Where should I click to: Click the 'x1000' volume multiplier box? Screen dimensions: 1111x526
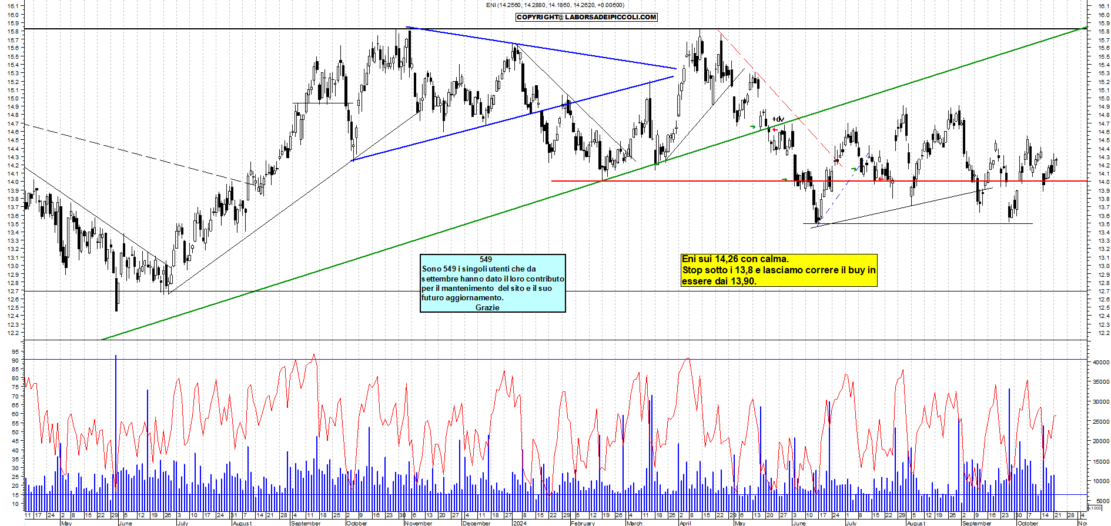1095,508
